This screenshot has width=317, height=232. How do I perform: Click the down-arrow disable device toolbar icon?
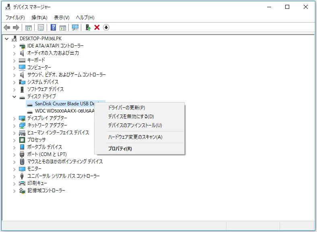point(106,27)
